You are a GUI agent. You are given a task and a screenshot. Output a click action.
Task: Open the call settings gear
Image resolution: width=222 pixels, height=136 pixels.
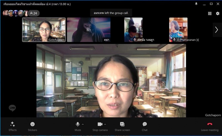[218, 13]
